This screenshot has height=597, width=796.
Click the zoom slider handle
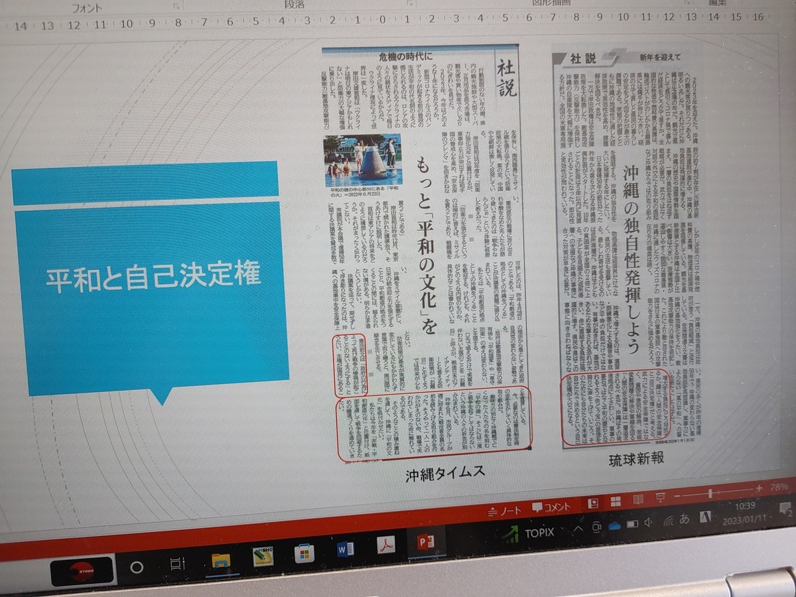(711, 492)
